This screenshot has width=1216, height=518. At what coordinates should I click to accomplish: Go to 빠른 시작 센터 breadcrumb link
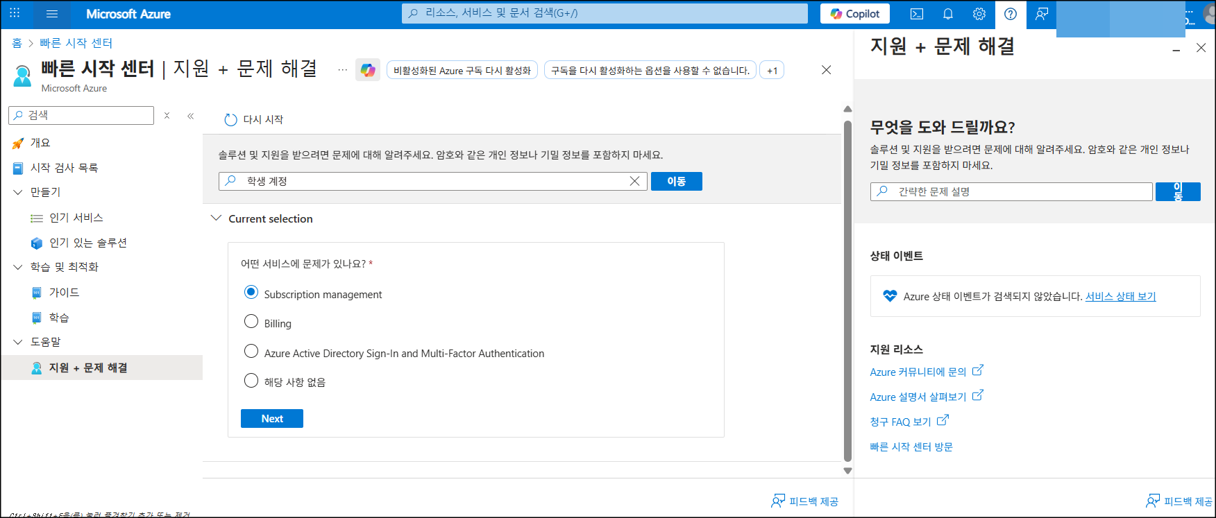pyautogui.click(x=76, y=43)
